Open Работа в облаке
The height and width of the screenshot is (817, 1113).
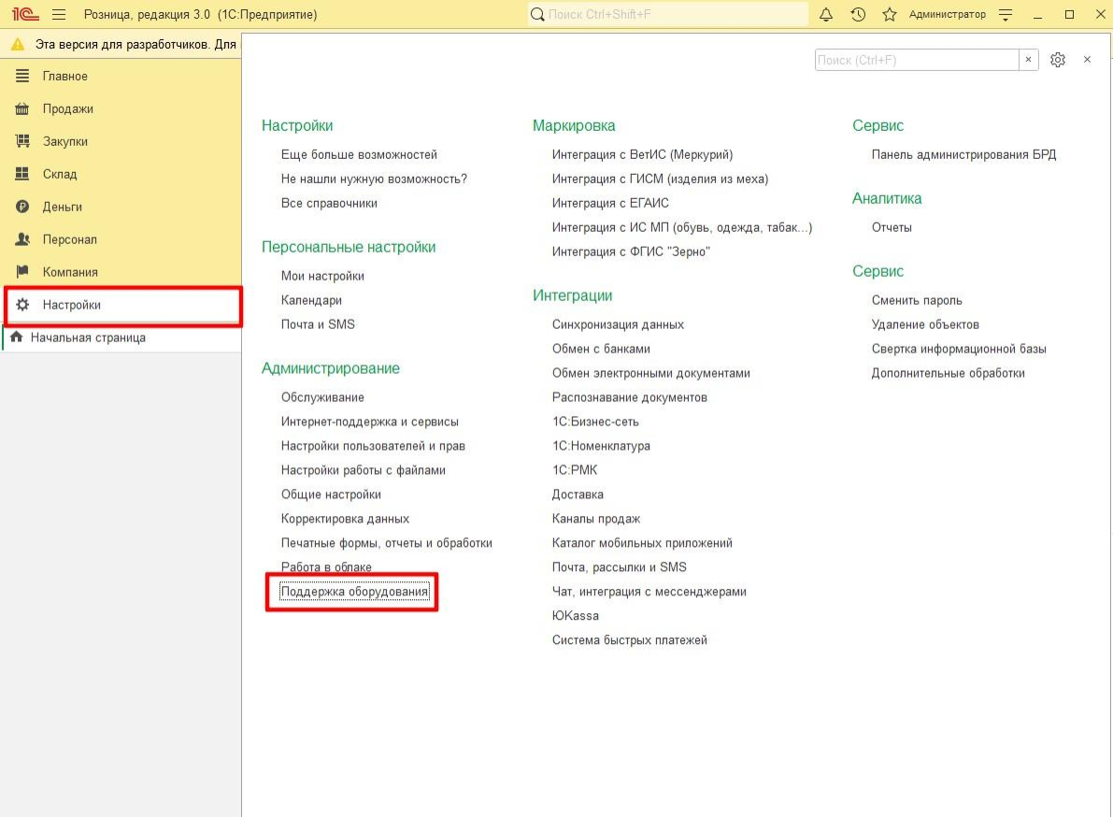[326, 567]
